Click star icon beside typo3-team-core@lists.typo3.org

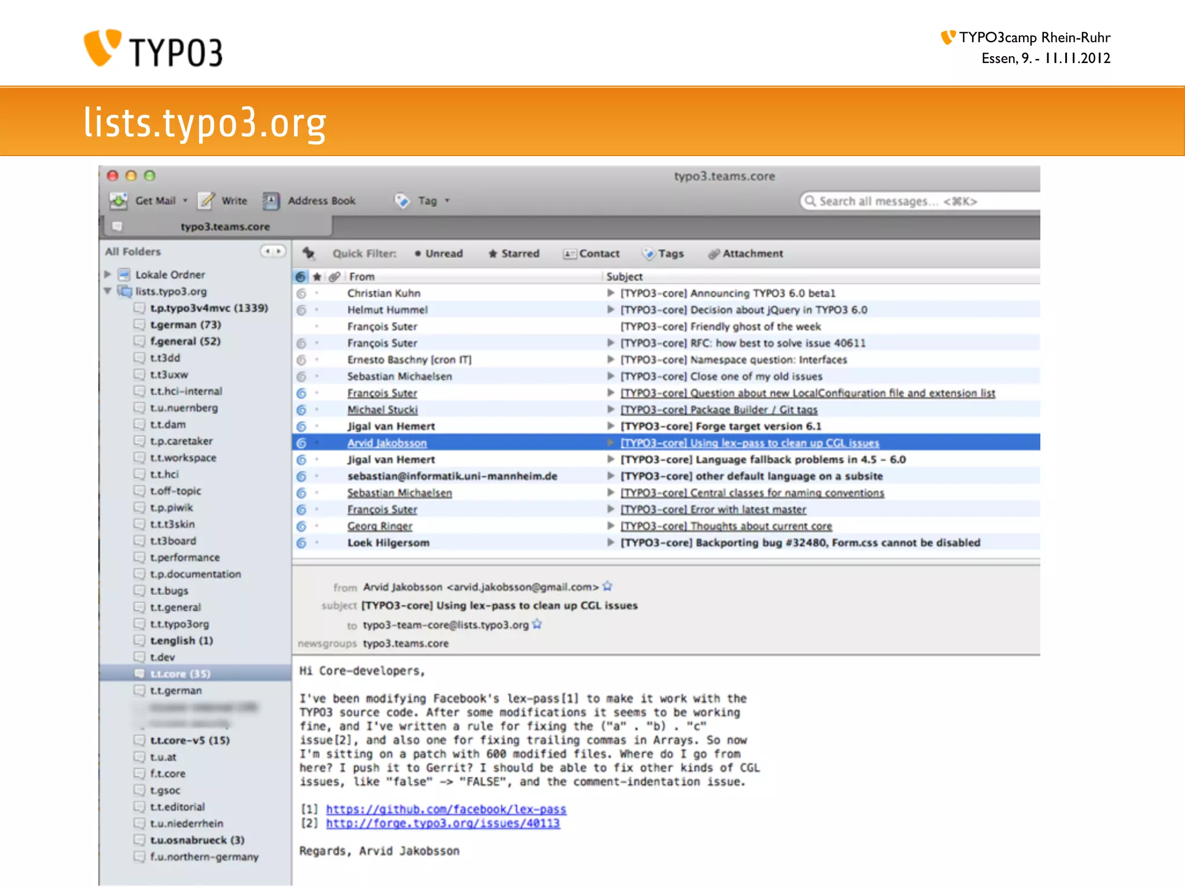coord(537,624)
